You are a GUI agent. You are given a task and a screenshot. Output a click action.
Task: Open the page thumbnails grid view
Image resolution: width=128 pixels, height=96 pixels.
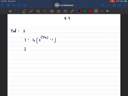[8, 5]
